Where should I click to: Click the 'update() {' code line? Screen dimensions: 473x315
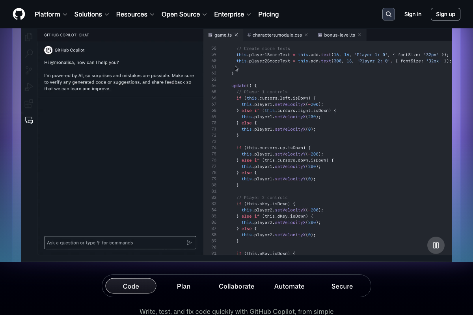pos(244,85)
